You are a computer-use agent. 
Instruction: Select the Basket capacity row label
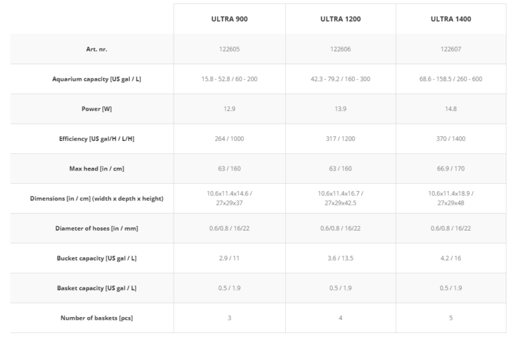(x=96, y=288)
